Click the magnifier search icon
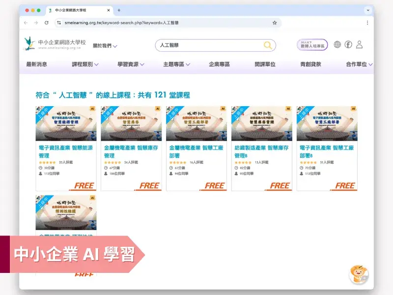Image resolution: width=393 pixels, height=295 pixels. pyautogui.click(x=268, y=45)
